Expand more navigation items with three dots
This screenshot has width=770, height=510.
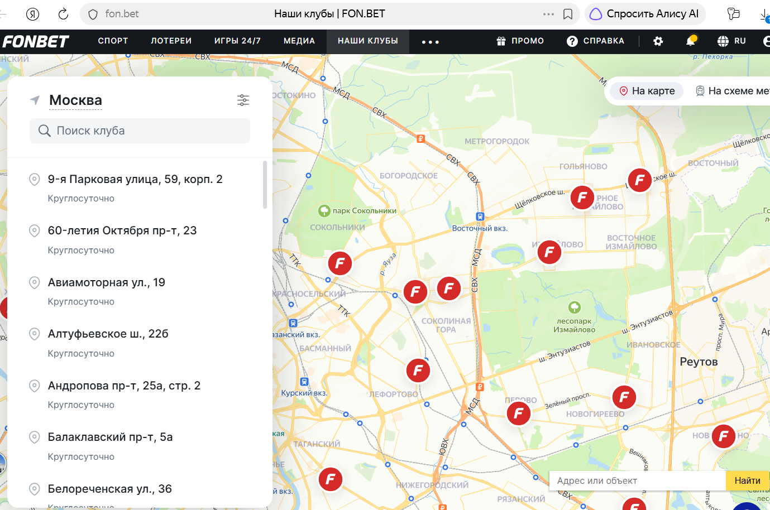pyautogui.click(x=431, y=42)
